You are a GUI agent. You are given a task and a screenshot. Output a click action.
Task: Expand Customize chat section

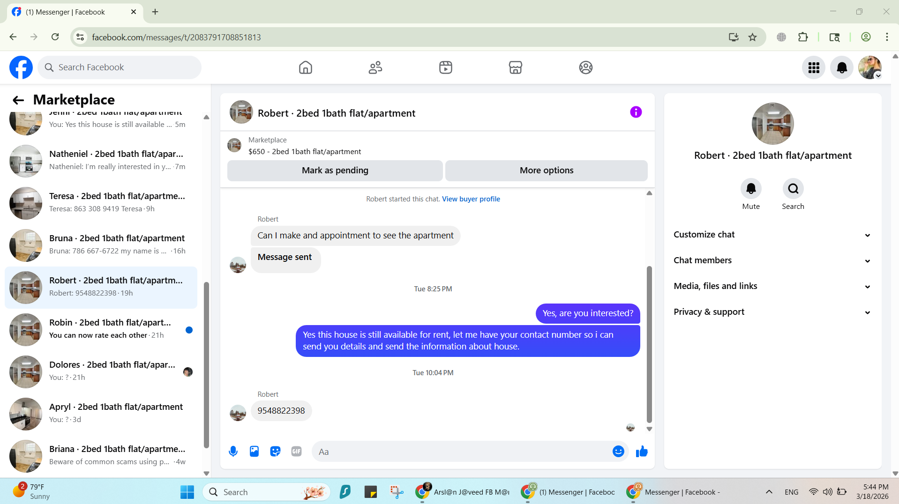(x=772, y=235)
